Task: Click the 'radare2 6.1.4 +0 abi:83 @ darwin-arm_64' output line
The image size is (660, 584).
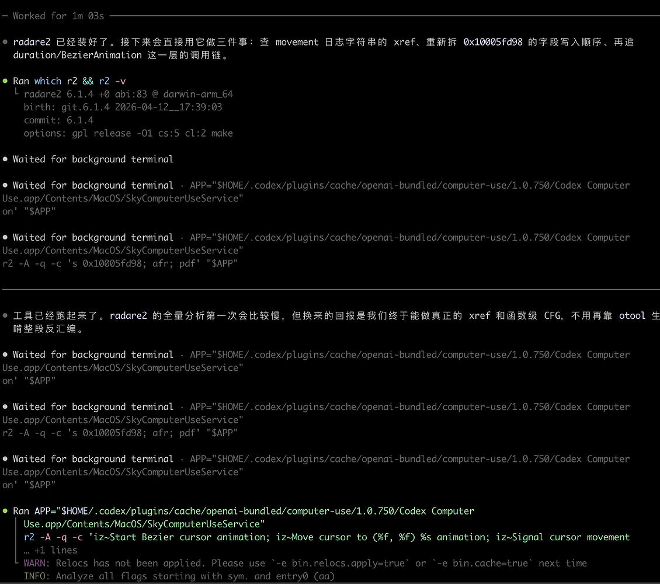Action: (x=128, y=94)
